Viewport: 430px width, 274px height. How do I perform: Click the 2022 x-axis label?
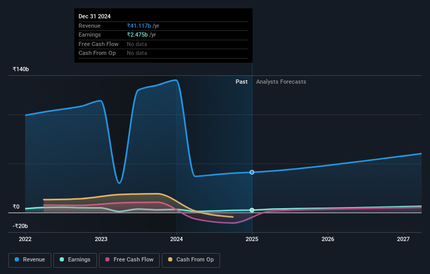coord(25,239)
